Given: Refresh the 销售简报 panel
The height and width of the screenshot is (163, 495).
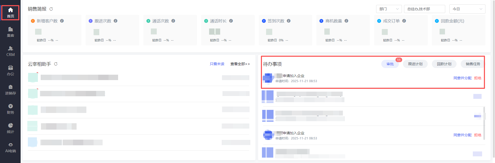Looking at the screenshot, I should click(51, 9).
